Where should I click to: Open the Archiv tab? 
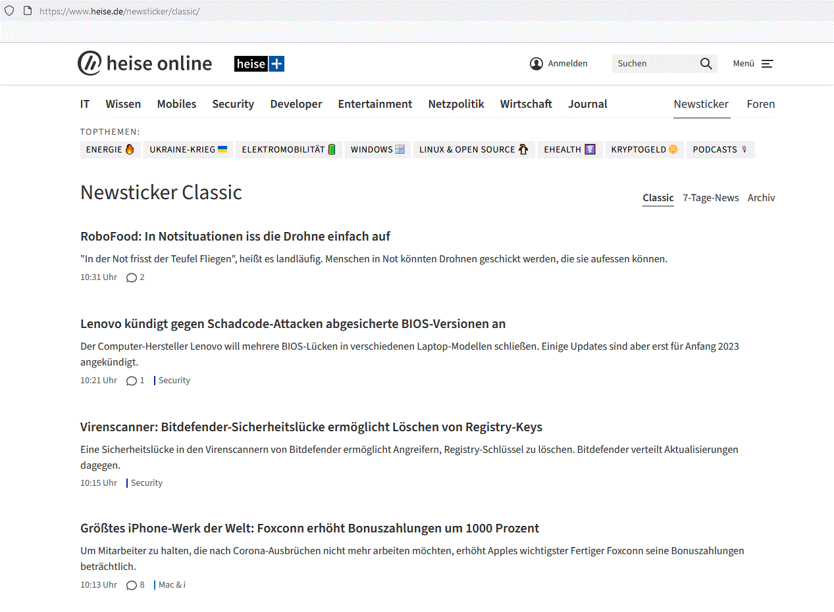[761, 197]
